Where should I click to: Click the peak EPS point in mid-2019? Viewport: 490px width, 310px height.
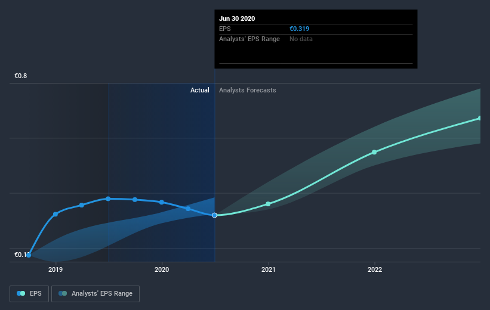click(x=108, y=199)
